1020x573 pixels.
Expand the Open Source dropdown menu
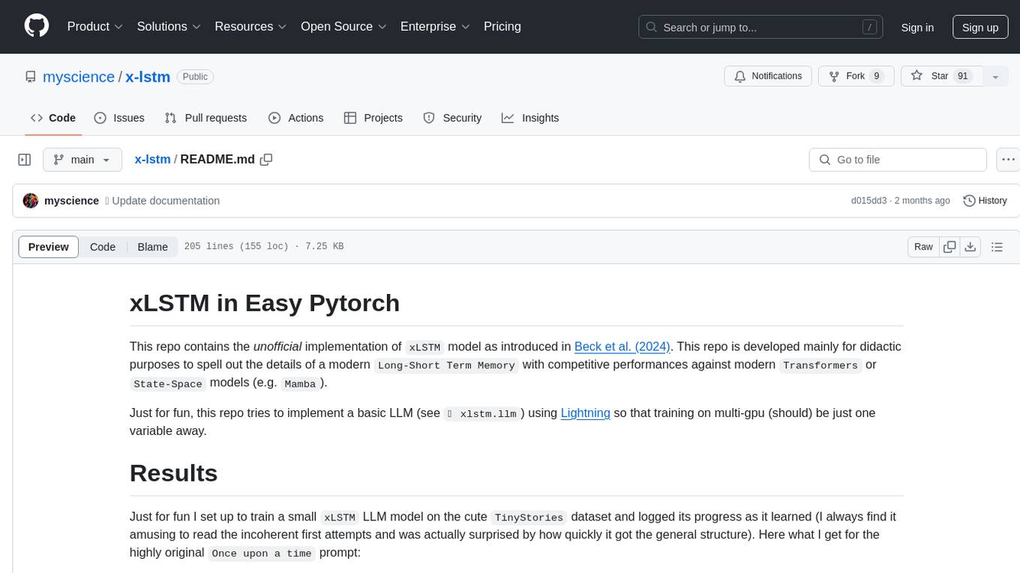click(343, 26)
